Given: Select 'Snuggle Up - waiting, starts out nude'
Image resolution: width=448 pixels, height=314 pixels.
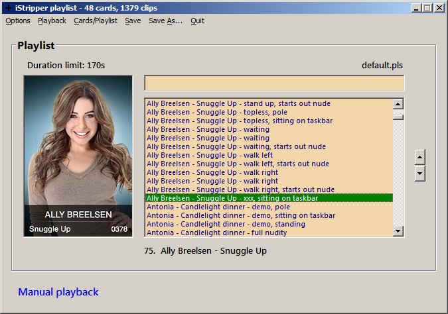Looking at the screenshot, I should [x=269, y=146].
